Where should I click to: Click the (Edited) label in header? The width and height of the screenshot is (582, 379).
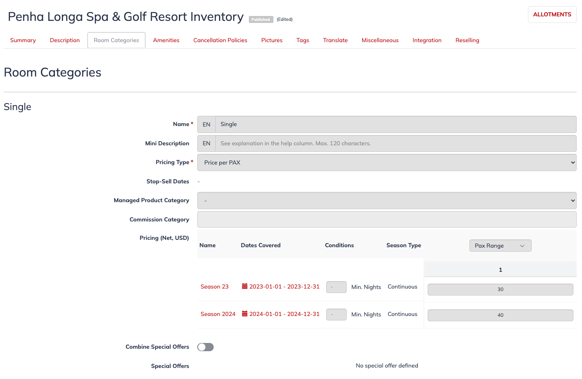[284, 19]
